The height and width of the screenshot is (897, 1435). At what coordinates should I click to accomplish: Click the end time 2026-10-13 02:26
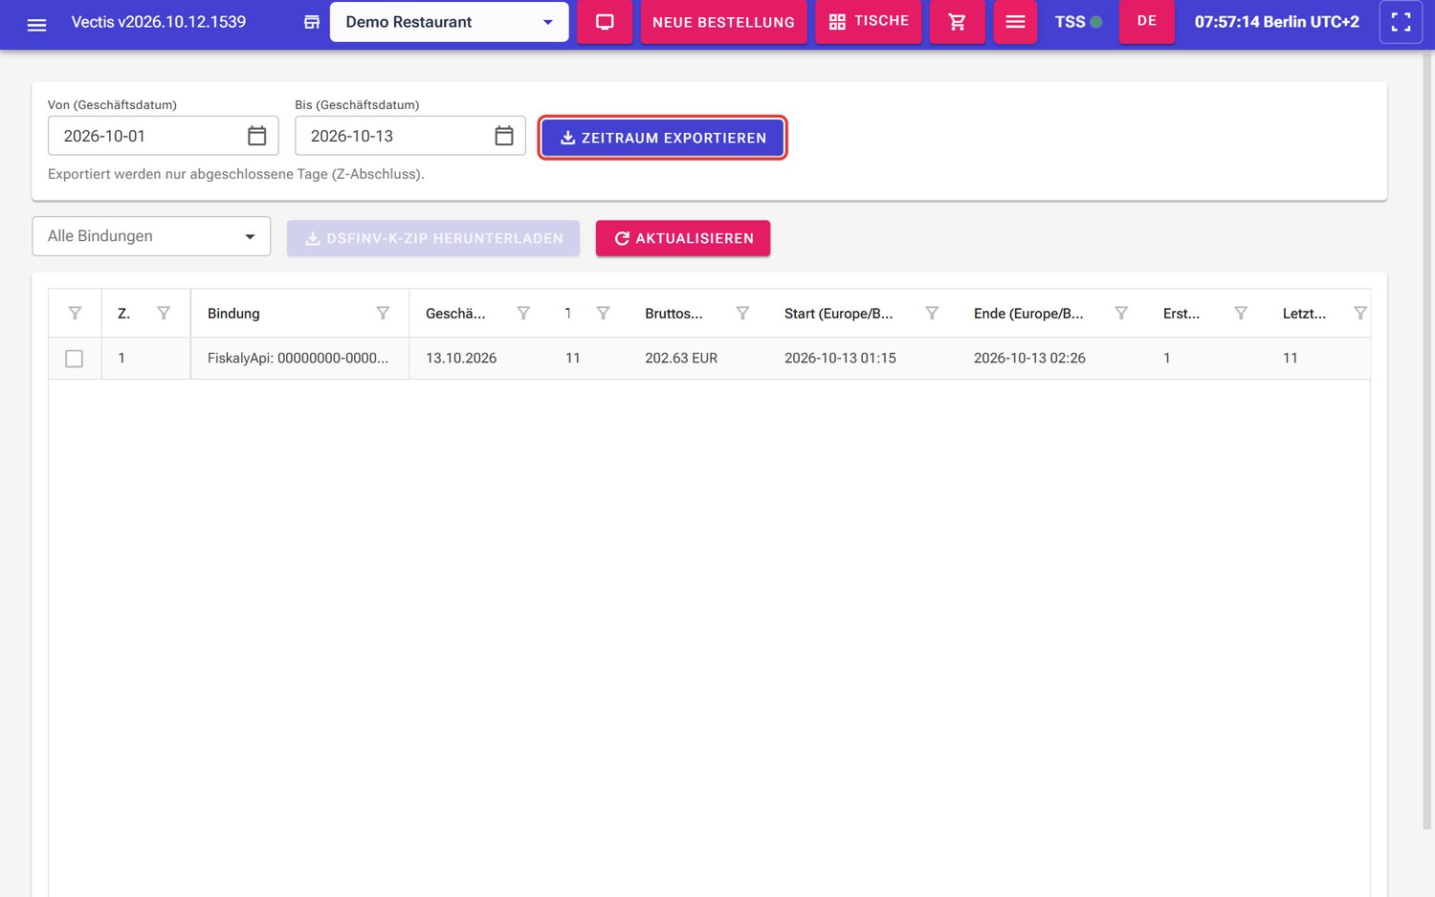[x=1029, y=359]
